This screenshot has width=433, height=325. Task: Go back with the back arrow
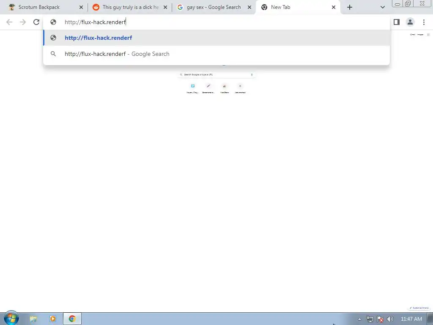[9, 22]
